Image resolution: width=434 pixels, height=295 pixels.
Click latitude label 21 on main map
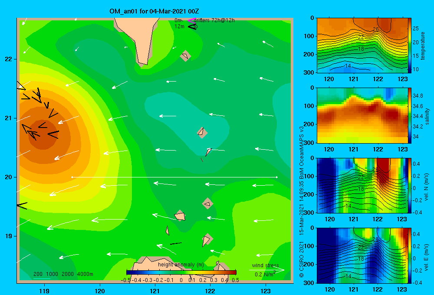click(9, 118)
